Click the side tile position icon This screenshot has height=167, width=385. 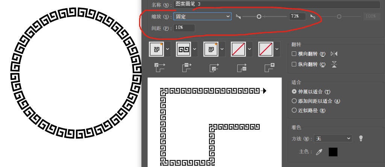point(187,68)
